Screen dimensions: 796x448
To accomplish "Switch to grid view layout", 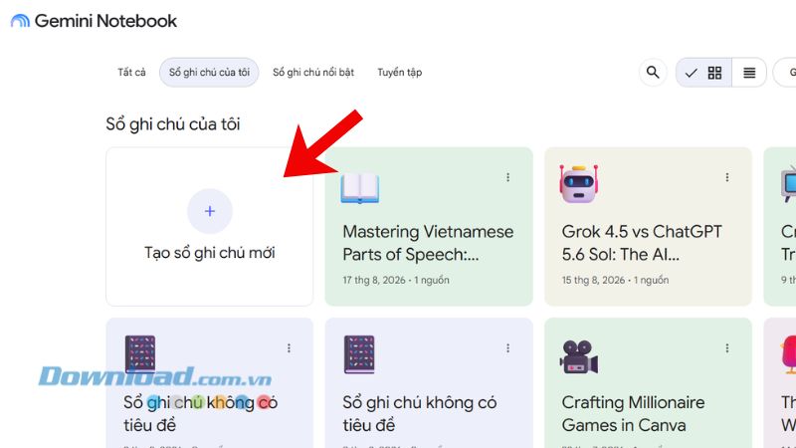I will click(x=714, y=73).
